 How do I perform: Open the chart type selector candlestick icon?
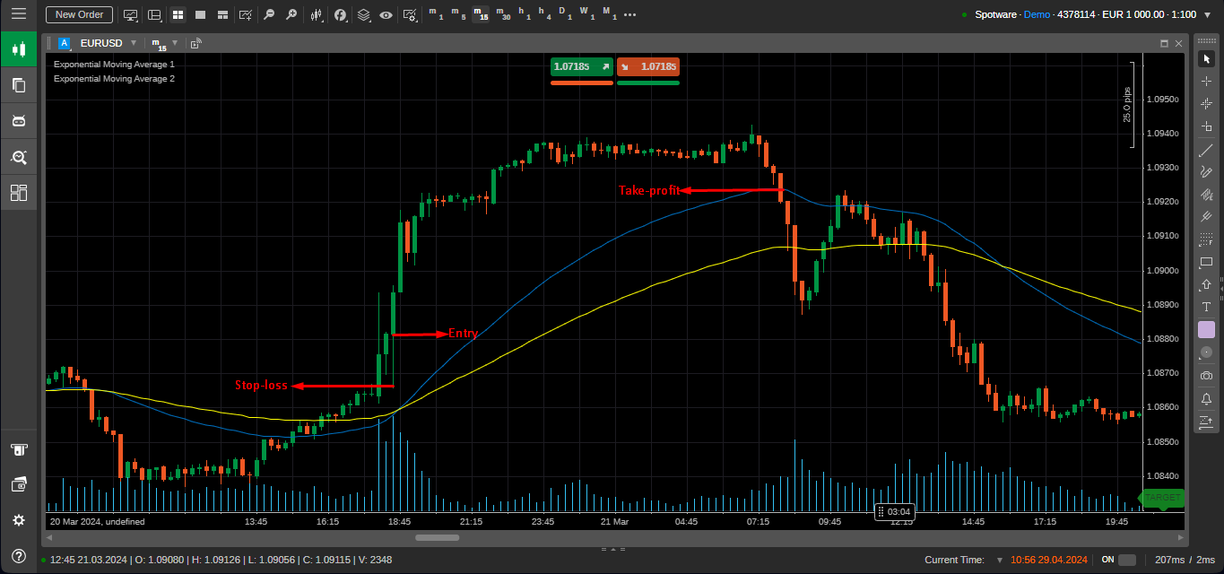coord(315,14)
